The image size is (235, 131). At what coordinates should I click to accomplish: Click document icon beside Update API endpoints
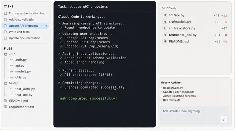[x=6, y=26]
